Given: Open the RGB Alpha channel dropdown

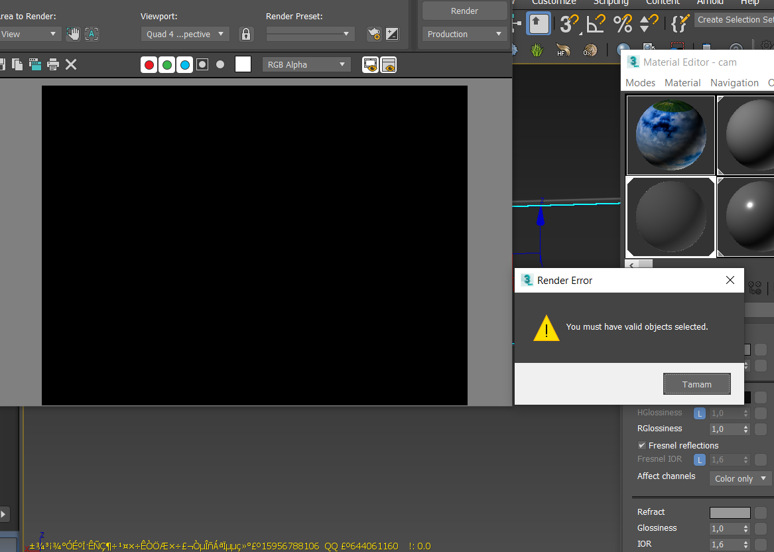Looking at the screenshot, I should pos(306,64).
